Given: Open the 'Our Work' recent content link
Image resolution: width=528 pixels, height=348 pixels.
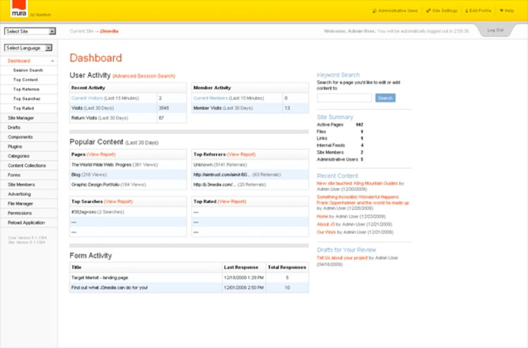Looking at the screenshot, I should pyautogui.click(x=327, y=232).
